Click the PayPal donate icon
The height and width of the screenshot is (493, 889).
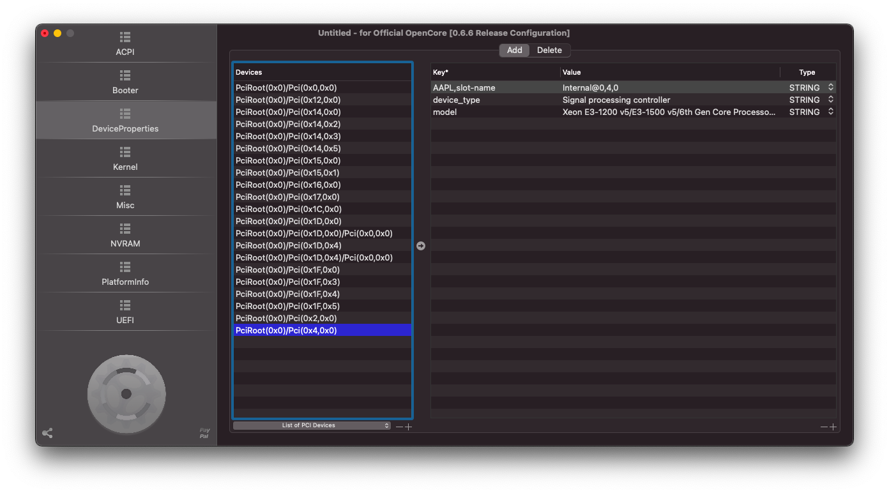tap(204, 433)
